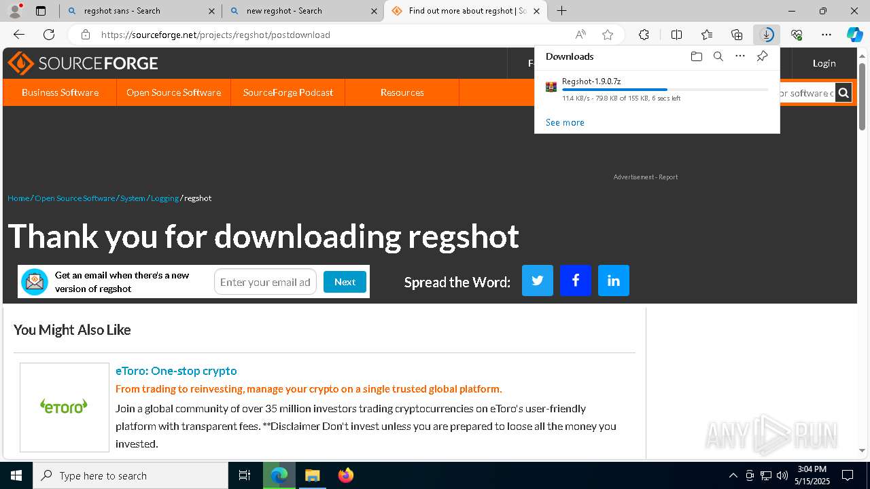This screenshot has width=870, height=489.
Task: Open Task View on taskbar
Action: pyautogui.click(x=245, y=475)
